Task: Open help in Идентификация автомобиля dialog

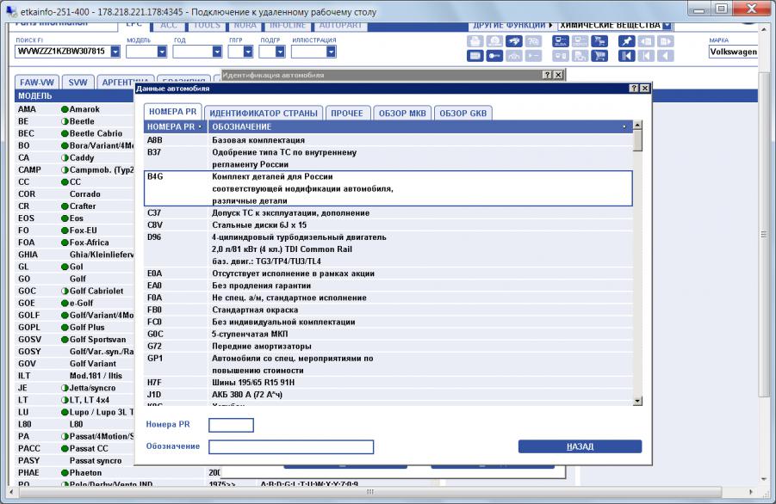Action: tap(547, 75)
